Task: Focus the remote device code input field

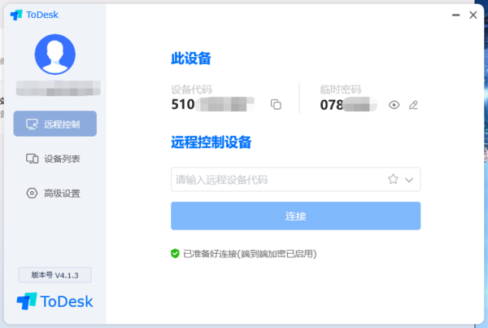Action: pyautogui.click(x=277, y=179)
